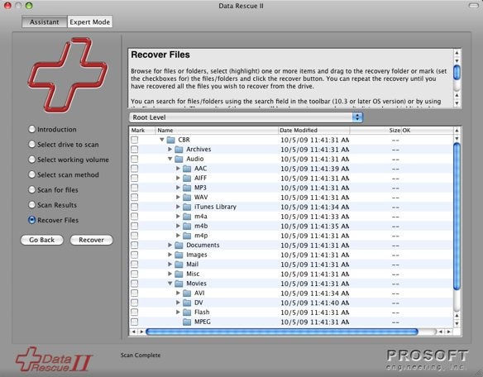483x377 pixels.
Task: Select the Recover Files radio button
Action: pos(31,220)
